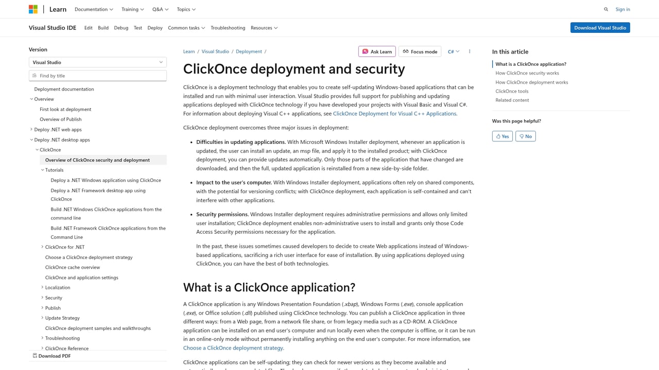Screen dimensions: 659x370
Task: Select the highlighted Overview of ClickOnce security entry
Action: (x=97, y=160)
